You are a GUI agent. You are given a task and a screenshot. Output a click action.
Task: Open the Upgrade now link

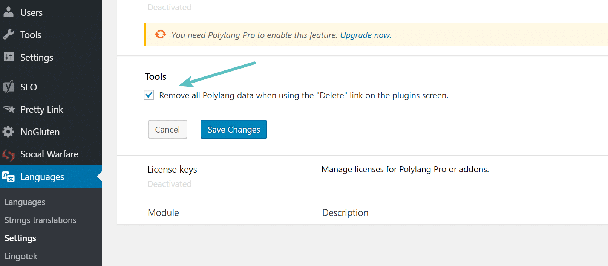coord(364,35)
